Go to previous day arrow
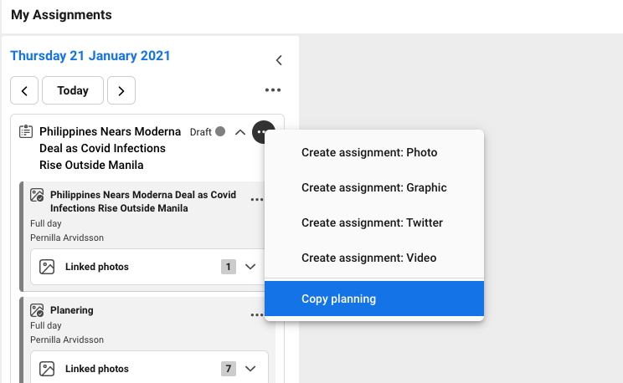Image resolution: width=623 pixels, height=383 pixels. coord(24,90)
